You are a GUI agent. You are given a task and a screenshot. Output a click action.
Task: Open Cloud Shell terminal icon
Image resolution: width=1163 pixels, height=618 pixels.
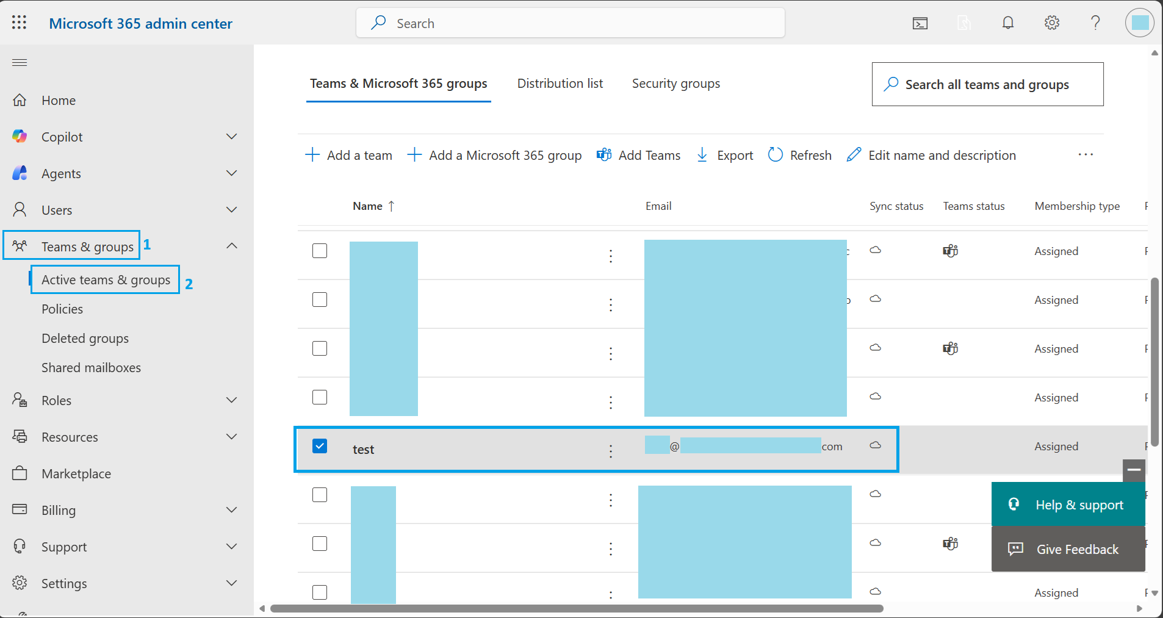point(920,23)
